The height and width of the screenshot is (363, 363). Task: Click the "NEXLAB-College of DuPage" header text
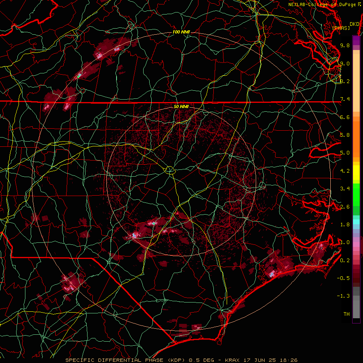click(x=323, y=4)
